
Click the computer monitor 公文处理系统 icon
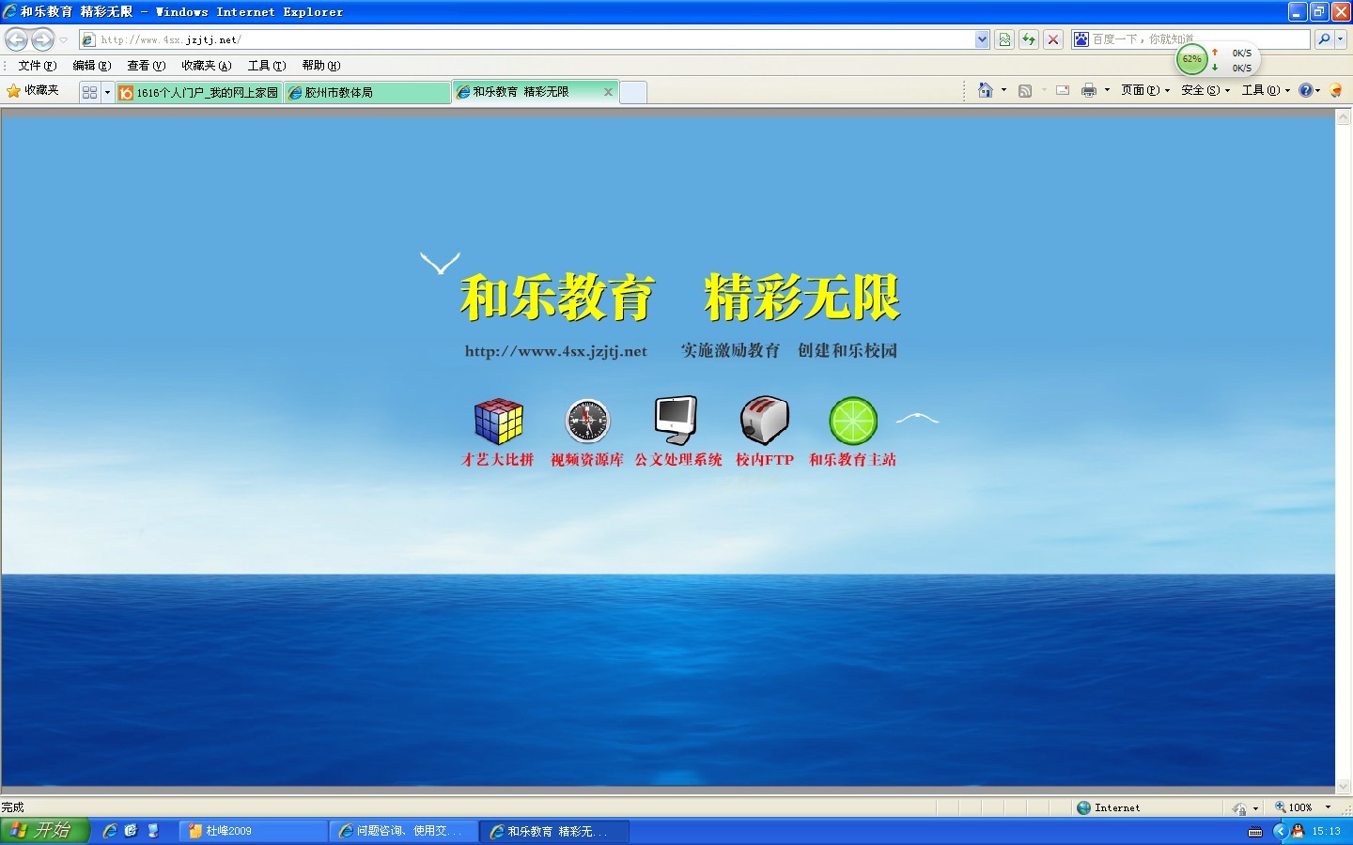(676, 420)
